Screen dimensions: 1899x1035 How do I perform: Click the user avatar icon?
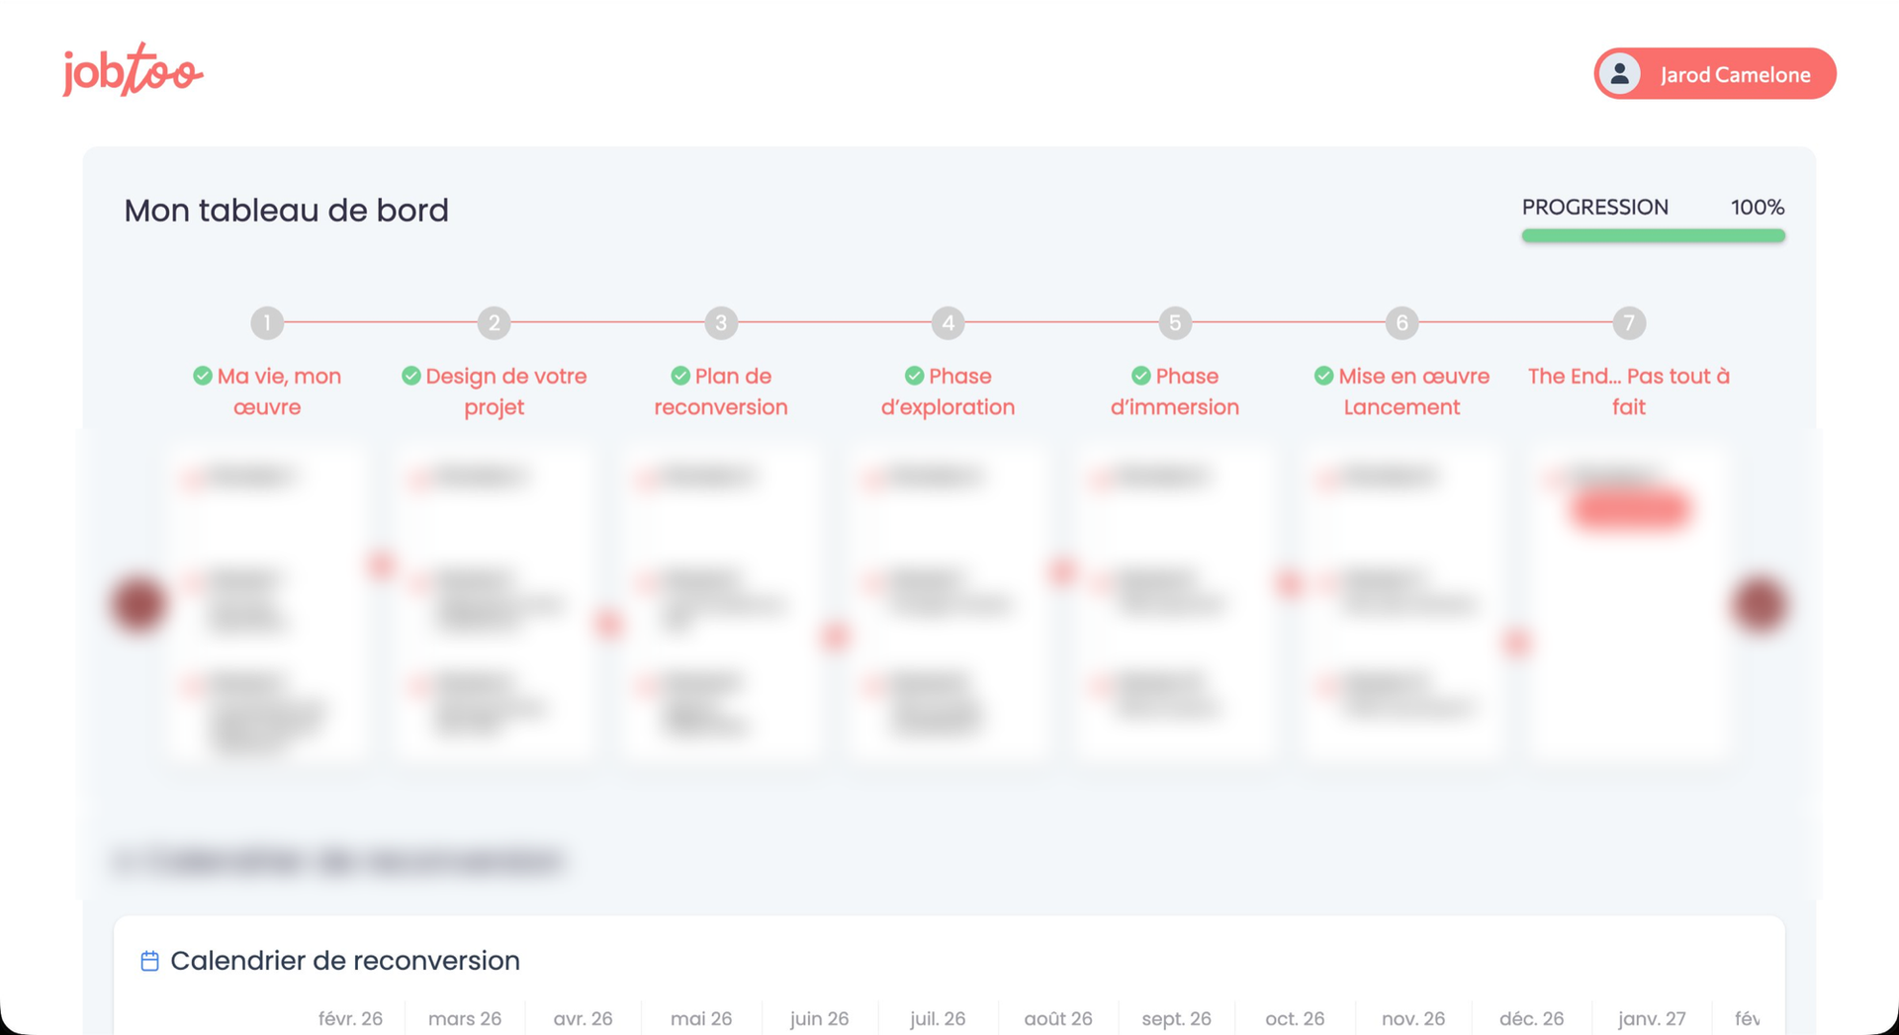point(1620,74)
